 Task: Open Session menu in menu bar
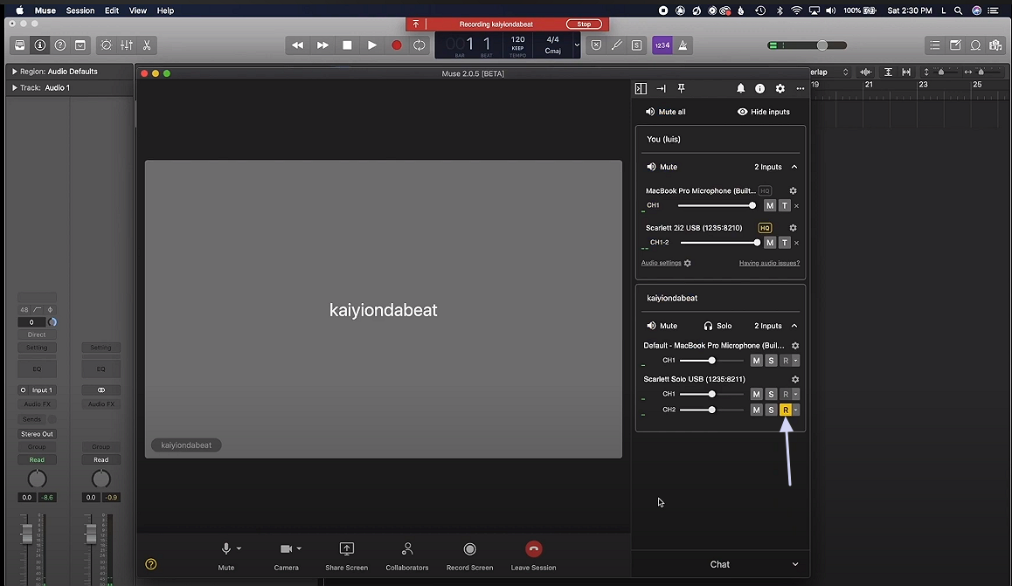pos(80,10)
